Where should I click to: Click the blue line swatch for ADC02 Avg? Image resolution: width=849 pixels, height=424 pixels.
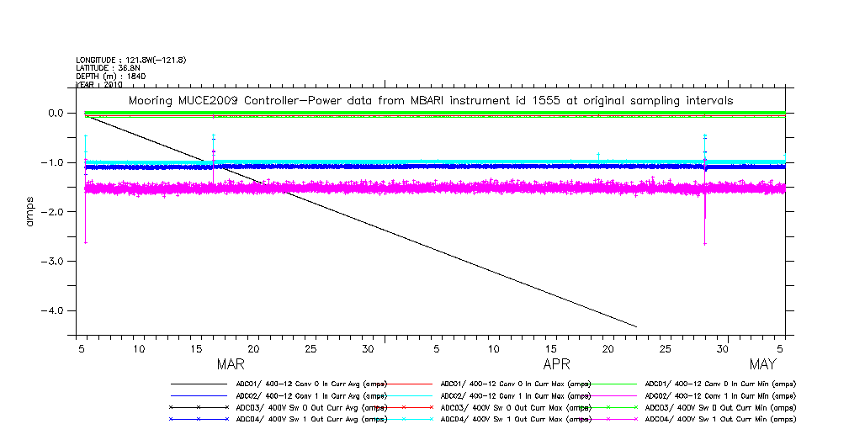199,395
